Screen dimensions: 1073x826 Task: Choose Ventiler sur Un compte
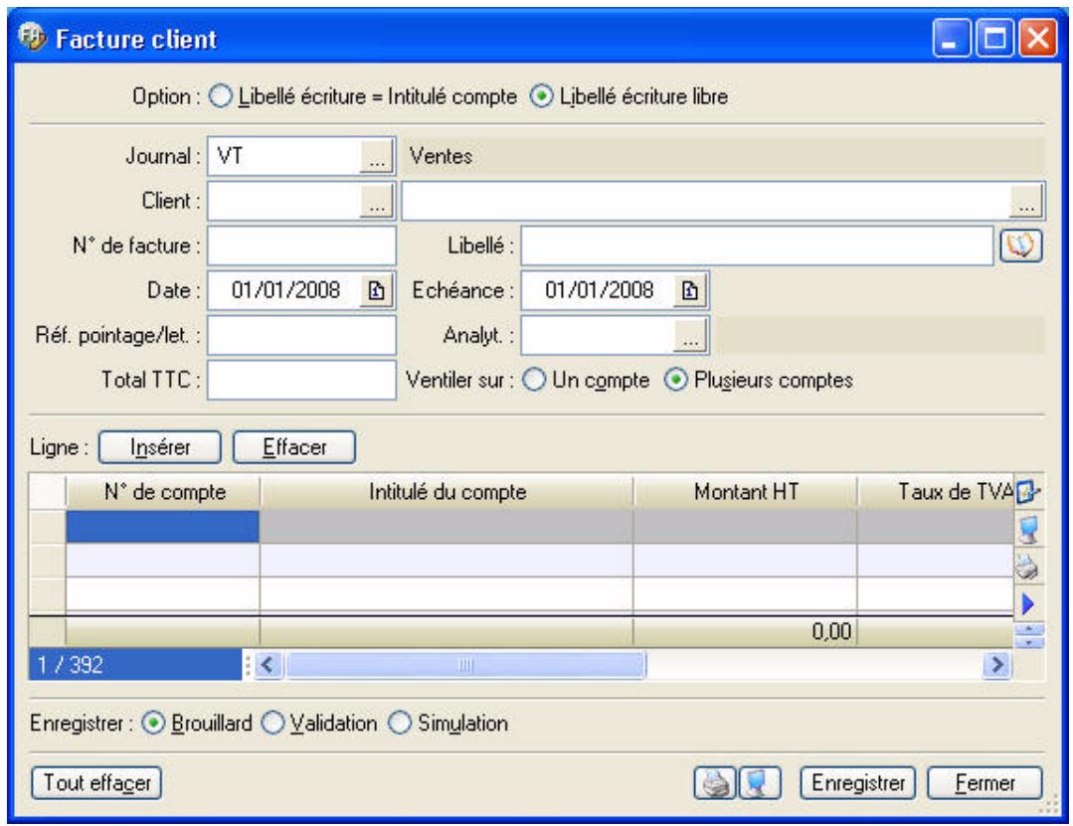click(534, 380)
